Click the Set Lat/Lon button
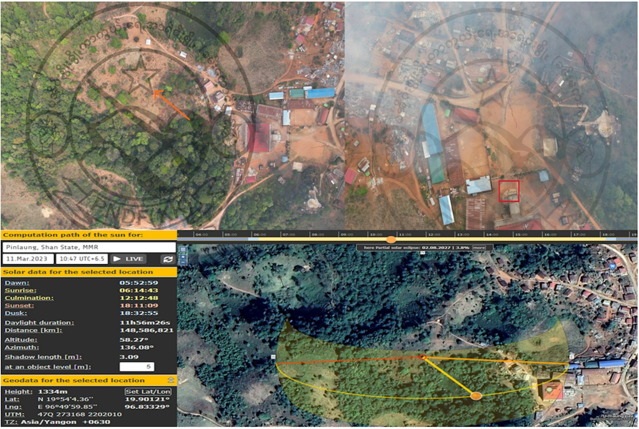 pyautogui.click(x=148, y=392)
